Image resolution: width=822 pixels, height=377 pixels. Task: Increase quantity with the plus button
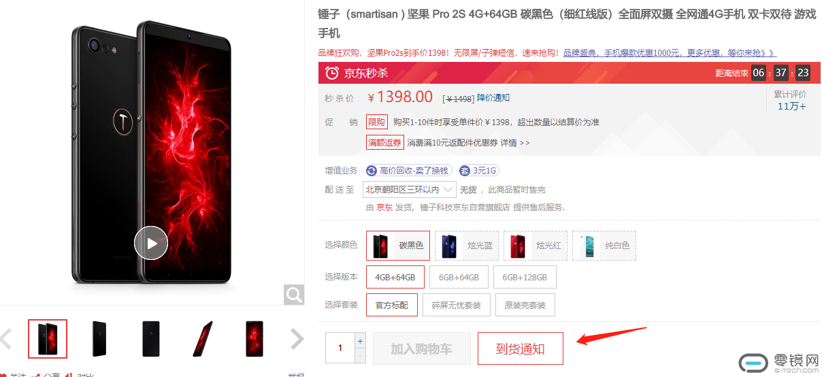click(361, 340)
